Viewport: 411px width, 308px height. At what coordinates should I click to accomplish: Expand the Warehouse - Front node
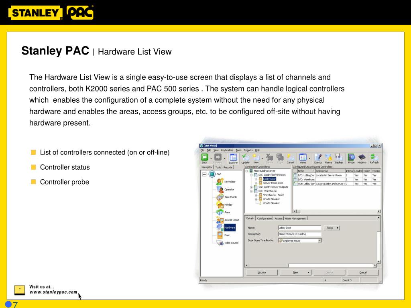tap(256, 195)
